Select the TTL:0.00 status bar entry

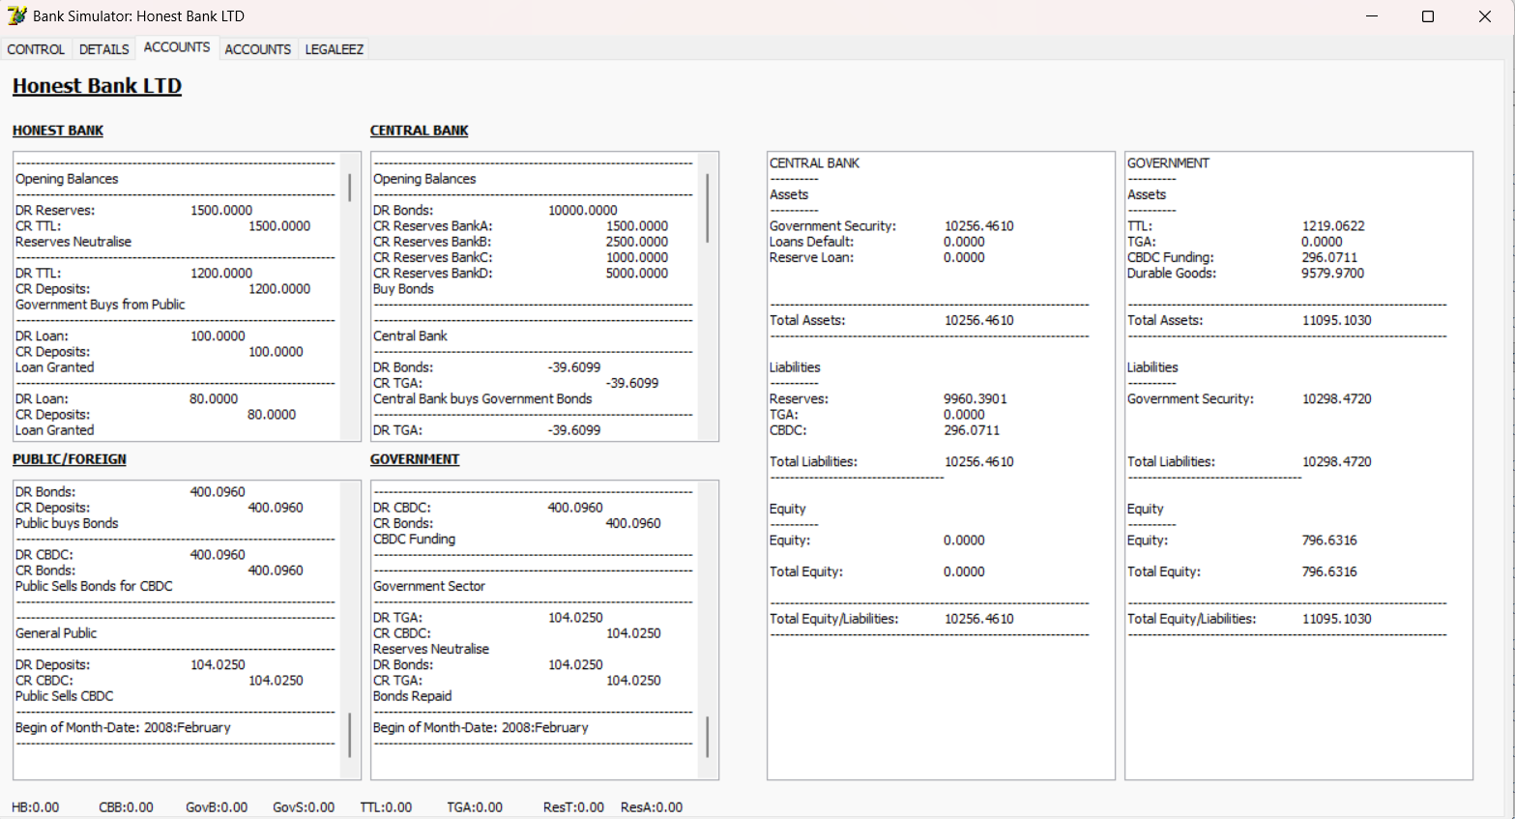pyautogui.click(x=386, y=807)
